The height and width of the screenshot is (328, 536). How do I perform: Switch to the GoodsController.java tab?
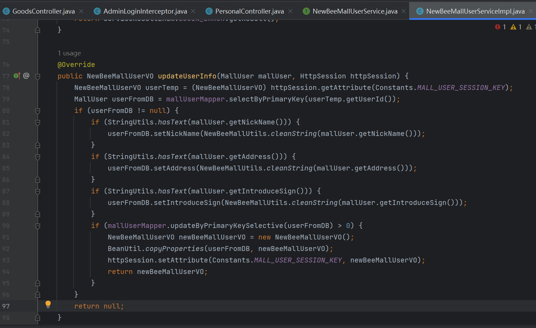coord(44,11)
